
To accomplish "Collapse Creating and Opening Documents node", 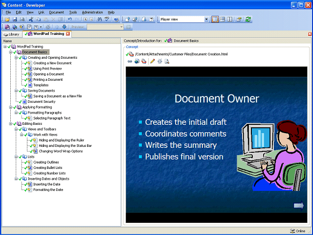I will 16,58.
